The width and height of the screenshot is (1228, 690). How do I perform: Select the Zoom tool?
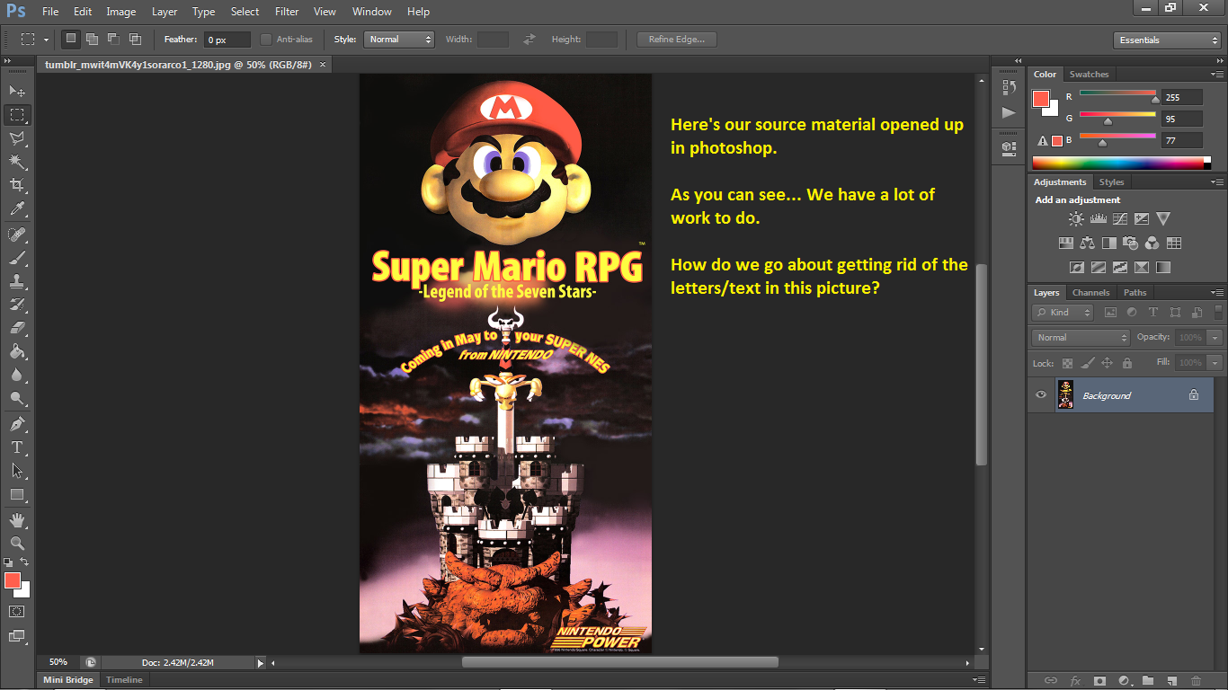[x=17, y=544]
